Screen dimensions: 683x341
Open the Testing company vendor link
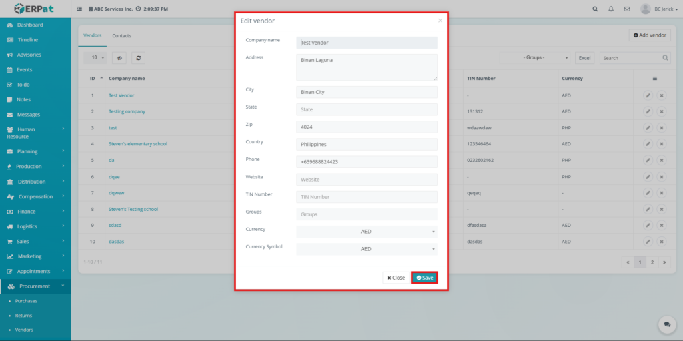127,111
